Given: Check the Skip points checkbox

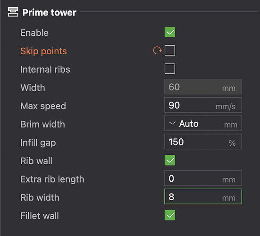Looking at the screenshot, I should pyautogui.click(x=170, y=50).
